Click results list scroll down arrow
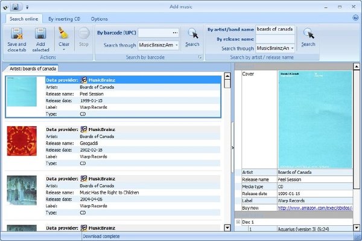 coord(227,228)
